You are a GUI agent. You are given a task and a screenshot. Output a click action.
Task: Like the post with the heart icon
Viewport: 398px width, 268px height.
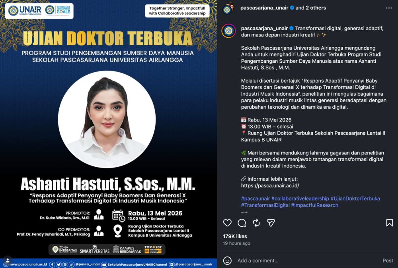227,223
